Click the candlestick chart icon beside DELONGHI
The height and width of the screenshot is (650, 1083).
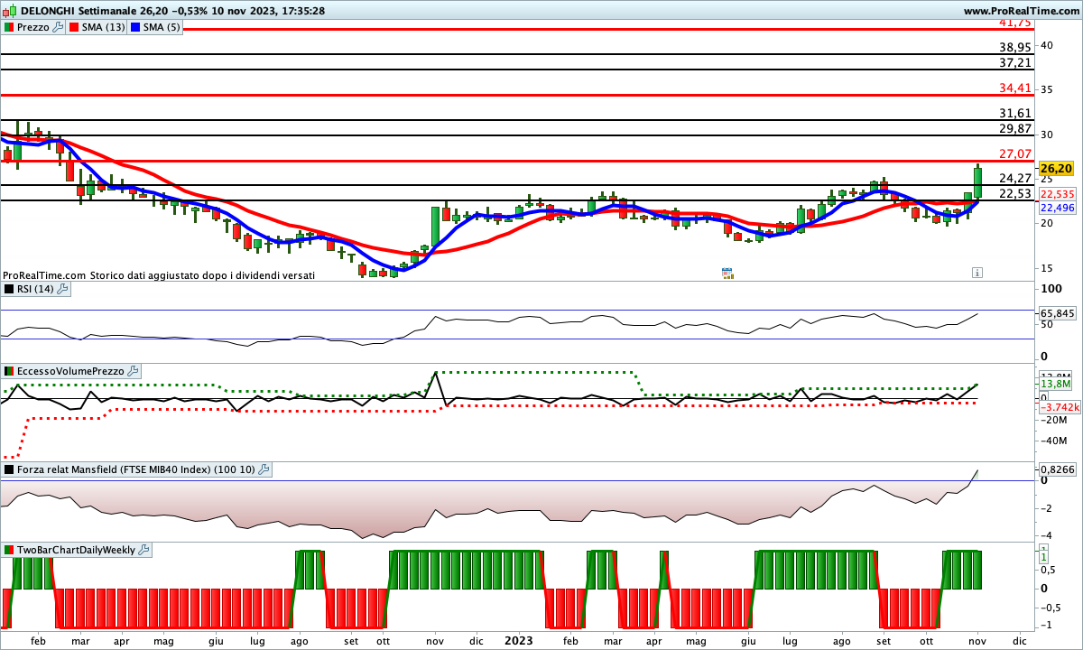pos(10,10)
